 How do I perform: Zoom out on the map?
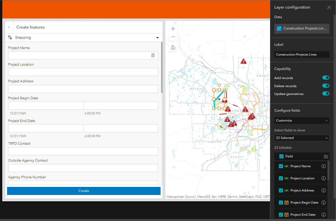[x=173, y=37]
